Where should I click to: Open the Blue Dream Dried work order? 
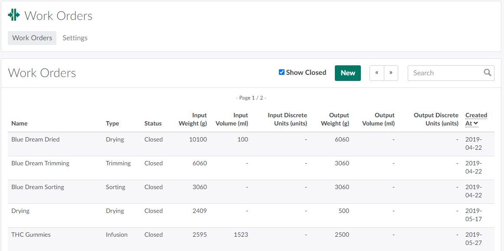36,140
